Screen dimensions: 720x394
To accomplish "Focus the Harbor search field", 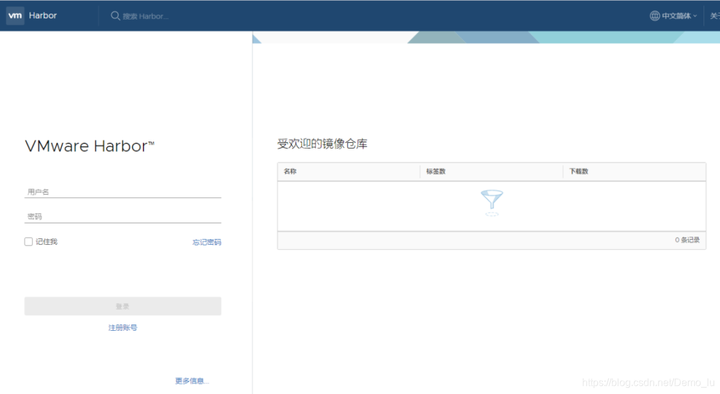I will 146,16.
